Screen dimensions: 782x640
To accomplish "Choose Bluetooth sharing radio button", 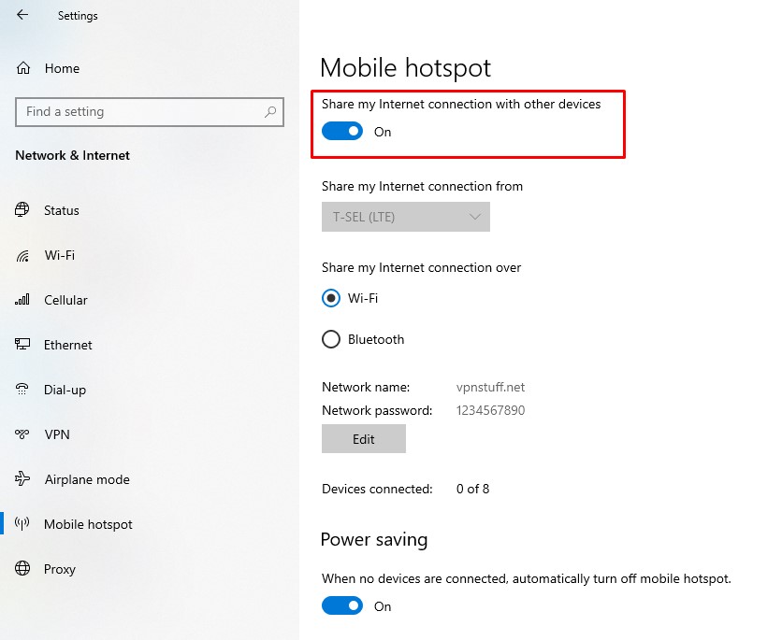I will tap(330, 339).
